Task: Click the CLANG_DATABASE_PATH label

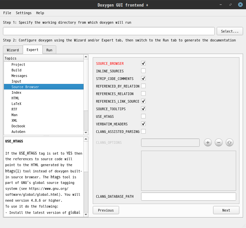Action: pyautogui.click(x=115, y=196)
